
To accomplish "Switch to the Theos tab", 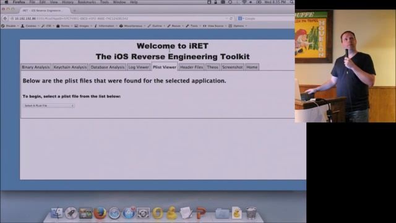I will (212, 67).
